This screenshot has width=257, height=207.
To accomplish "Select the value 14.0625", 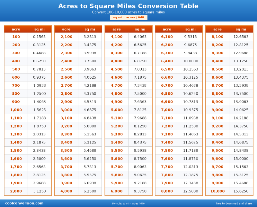I will [241, 110].
